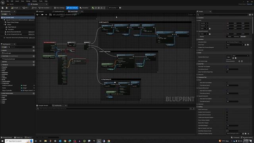The image size is (254, 143).
Task: Toggle CharacterMovement Start with Tick Enabled
Action: pyautogui.click(x=227, y=91)
